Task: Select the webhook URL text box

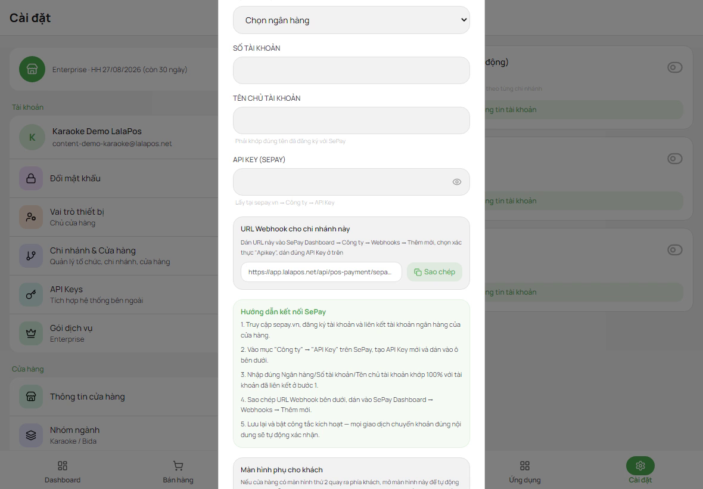Action: tap(321, 272)
